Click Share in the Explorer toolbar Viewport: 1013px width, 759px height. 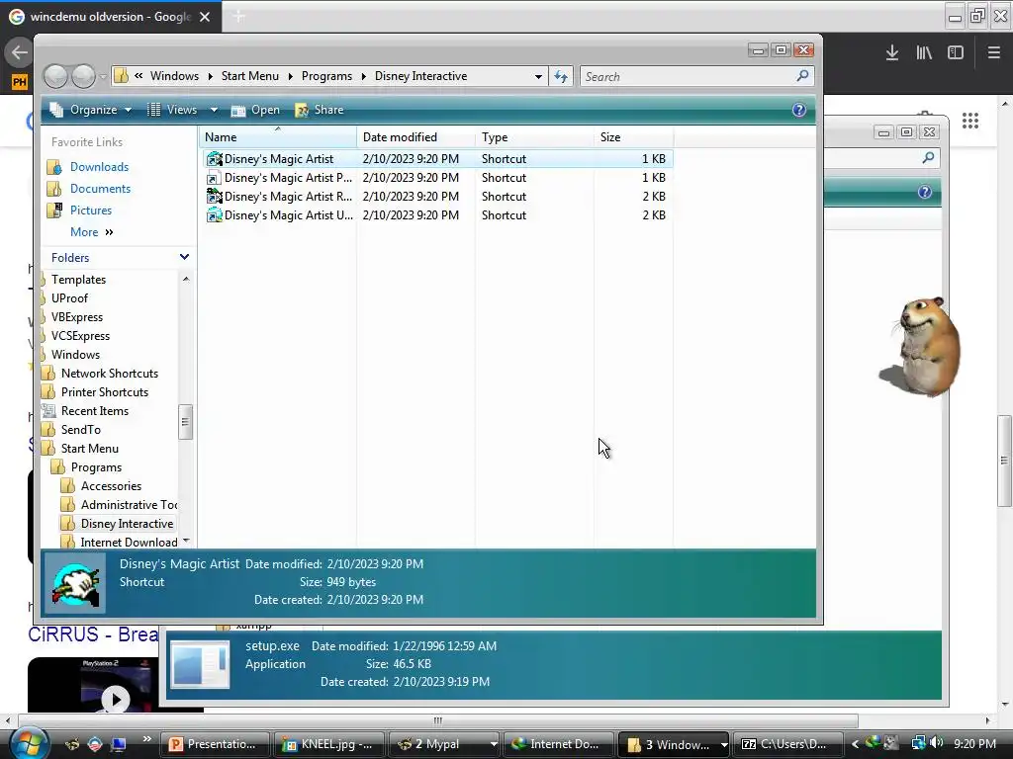tap(320, 110)
